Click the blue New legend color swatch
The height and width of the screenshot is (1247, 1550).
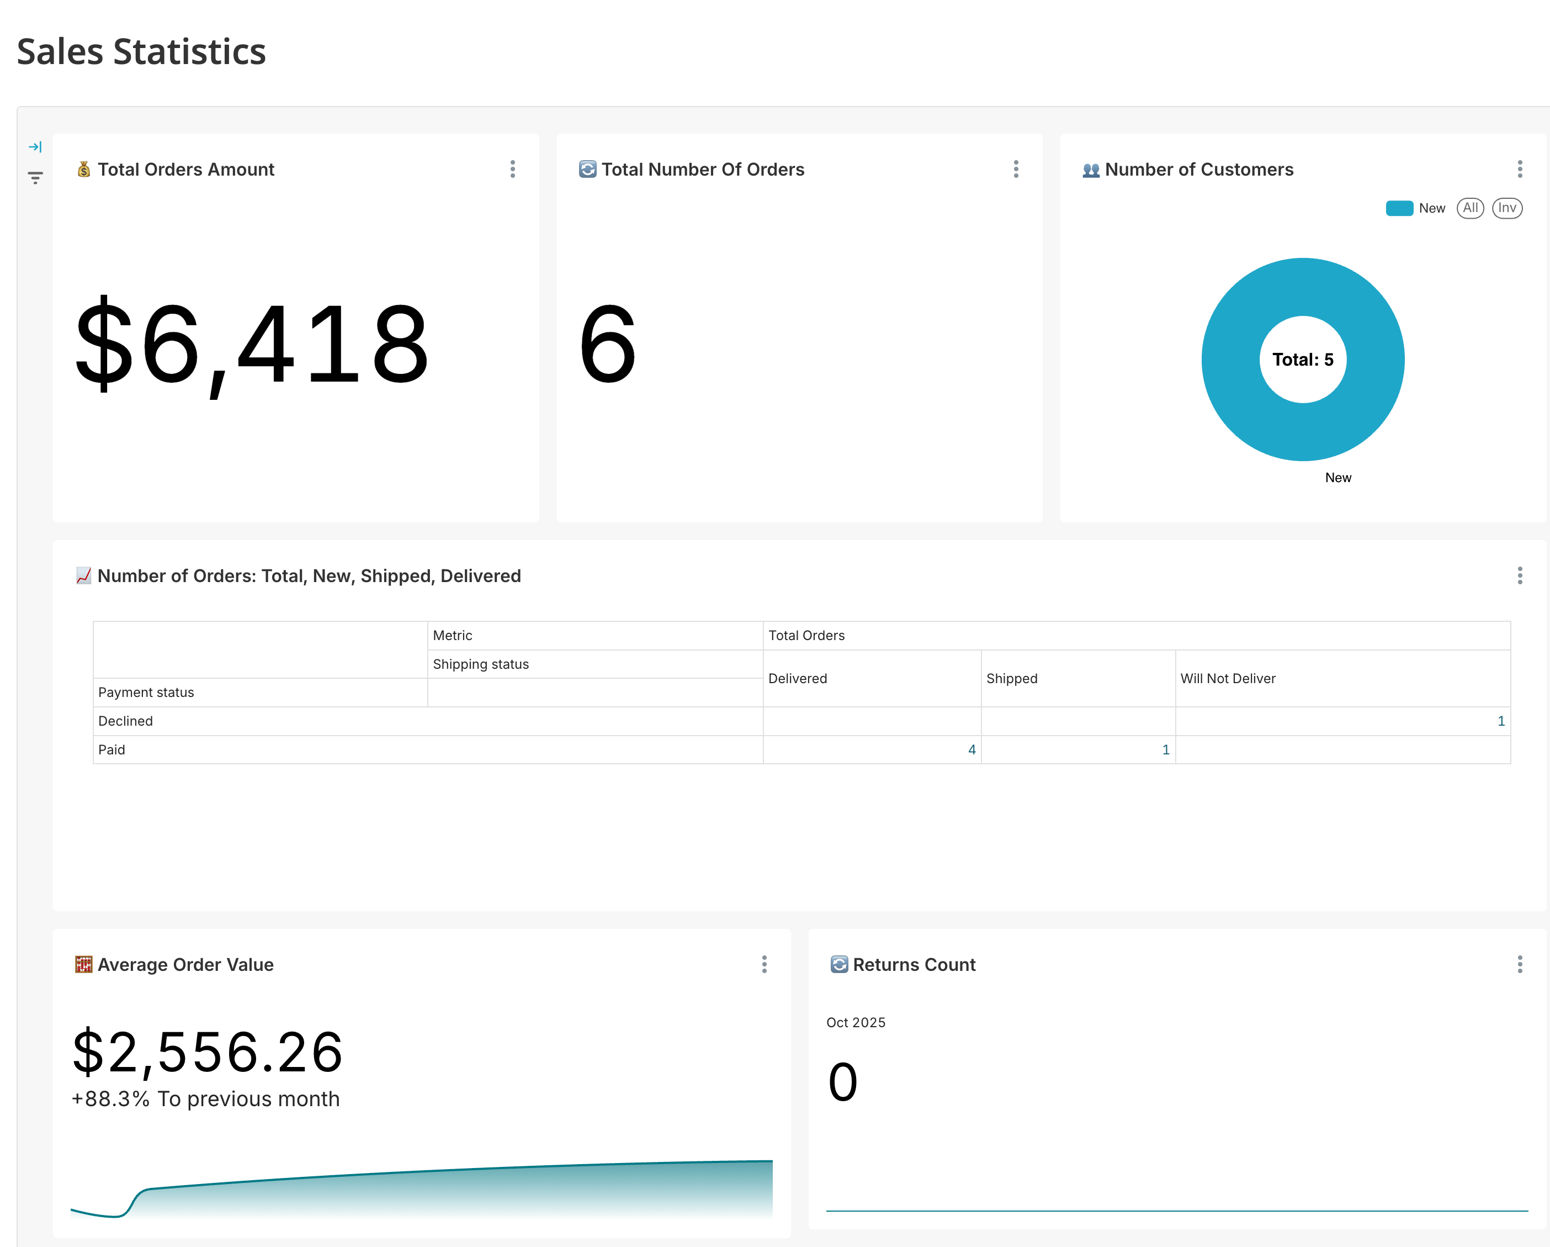pyautogui.click(x=1399, y=208)
